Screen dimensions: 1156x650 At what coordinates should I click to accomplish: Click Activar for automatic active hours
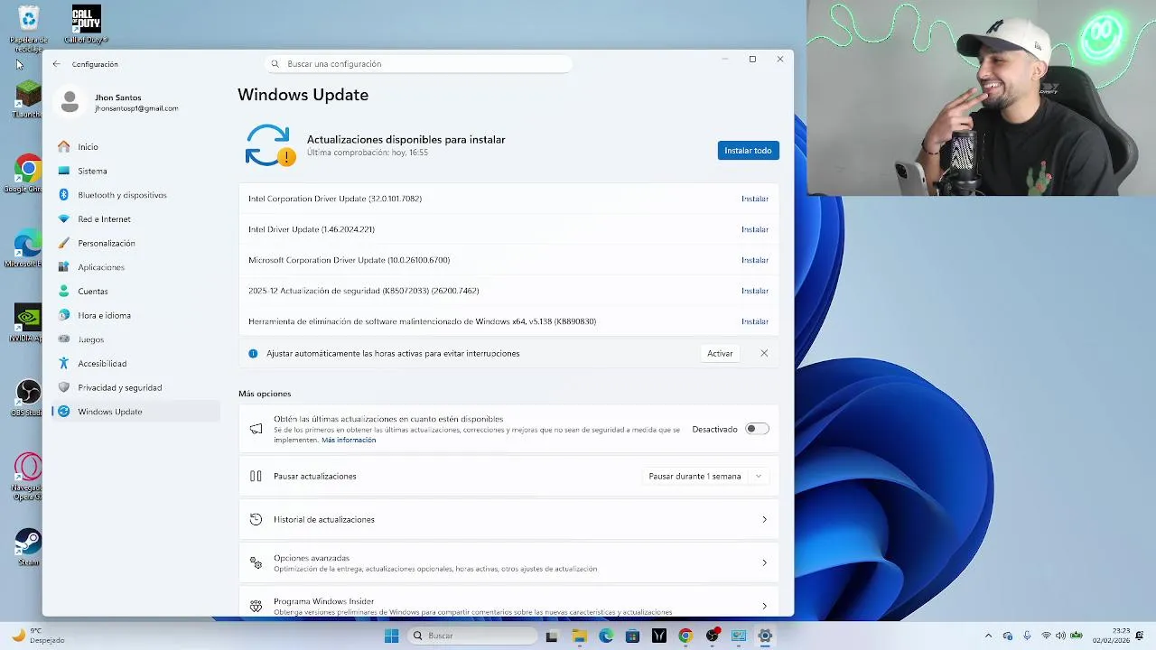[x=720, y=354]
